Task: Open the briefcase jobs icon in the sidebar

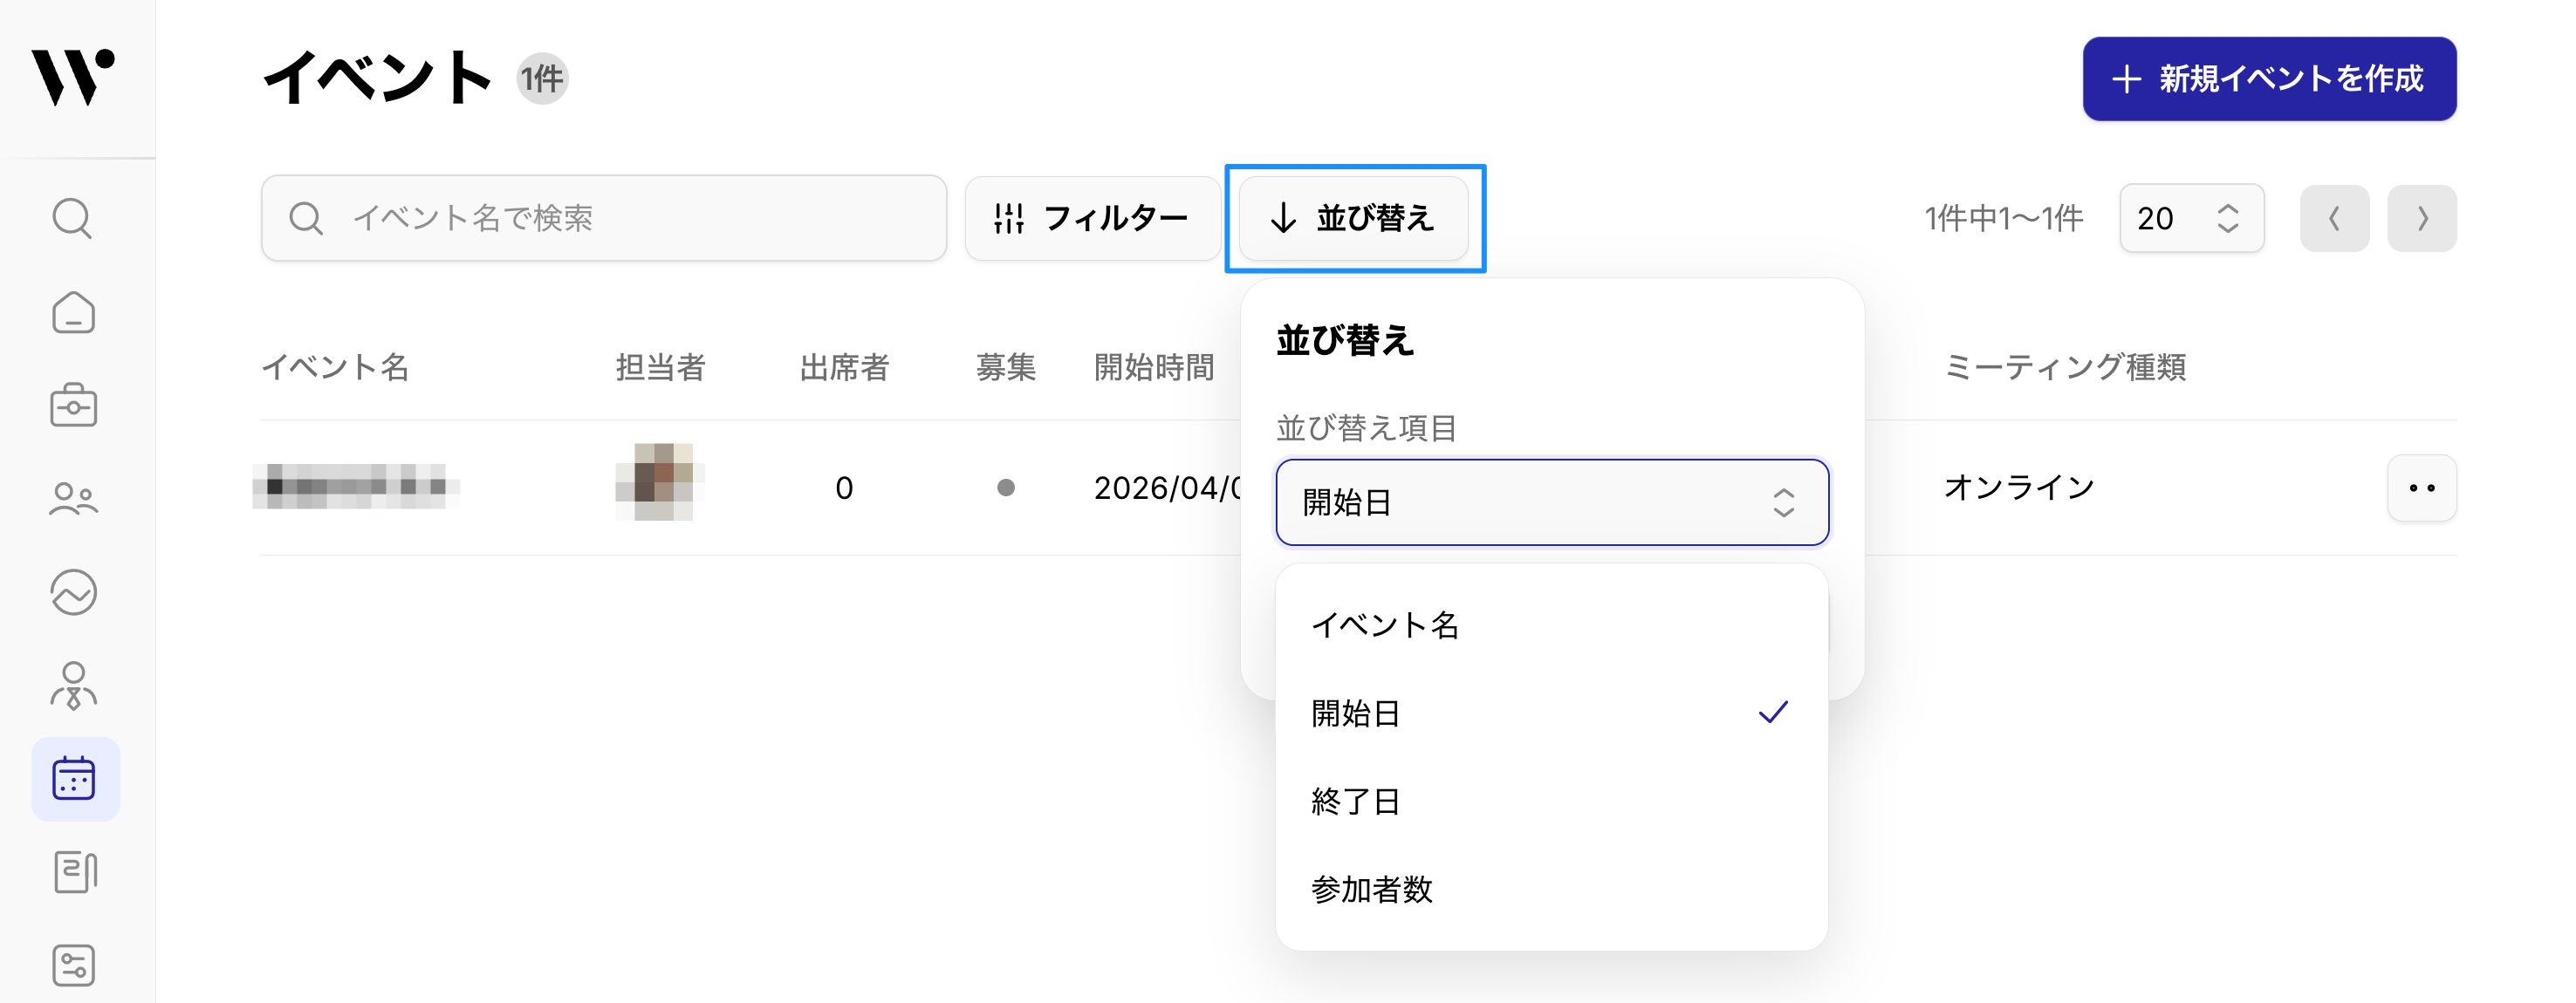Action: (73, 406)
